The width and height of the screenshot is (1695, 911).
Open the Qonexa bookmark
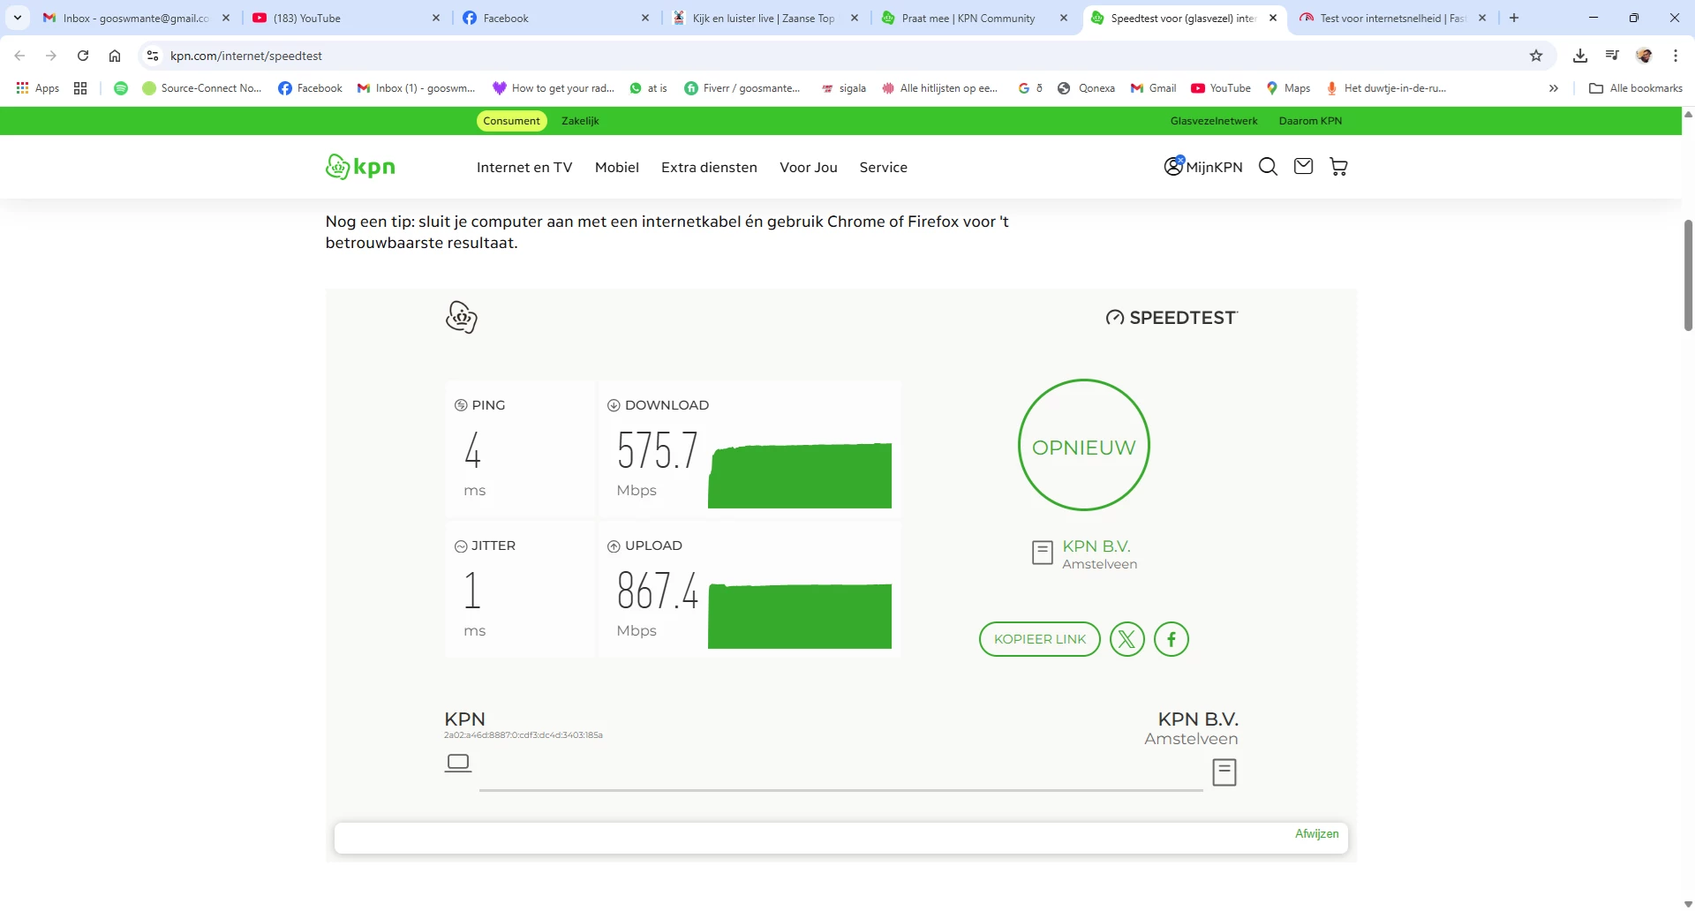(1087, 88)
